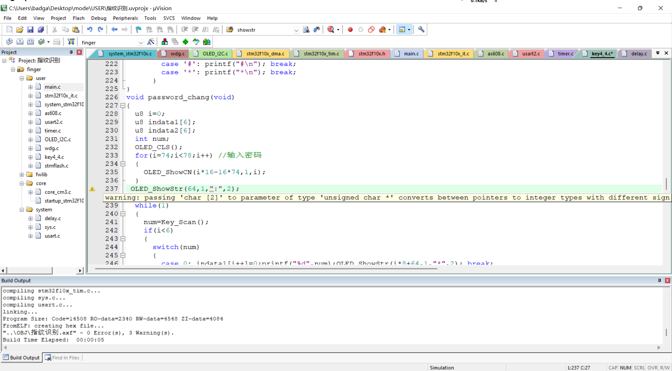Expand the fwlib folder
Viewport: 672px width, 371px height.
point(22,174)
